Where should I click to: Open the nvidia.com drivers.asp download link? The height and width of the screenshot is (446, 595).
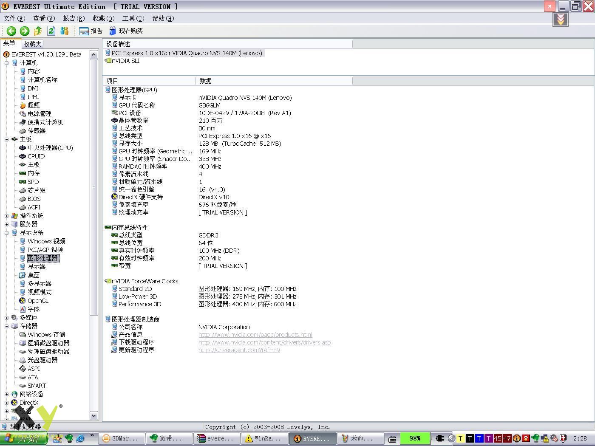264,342
